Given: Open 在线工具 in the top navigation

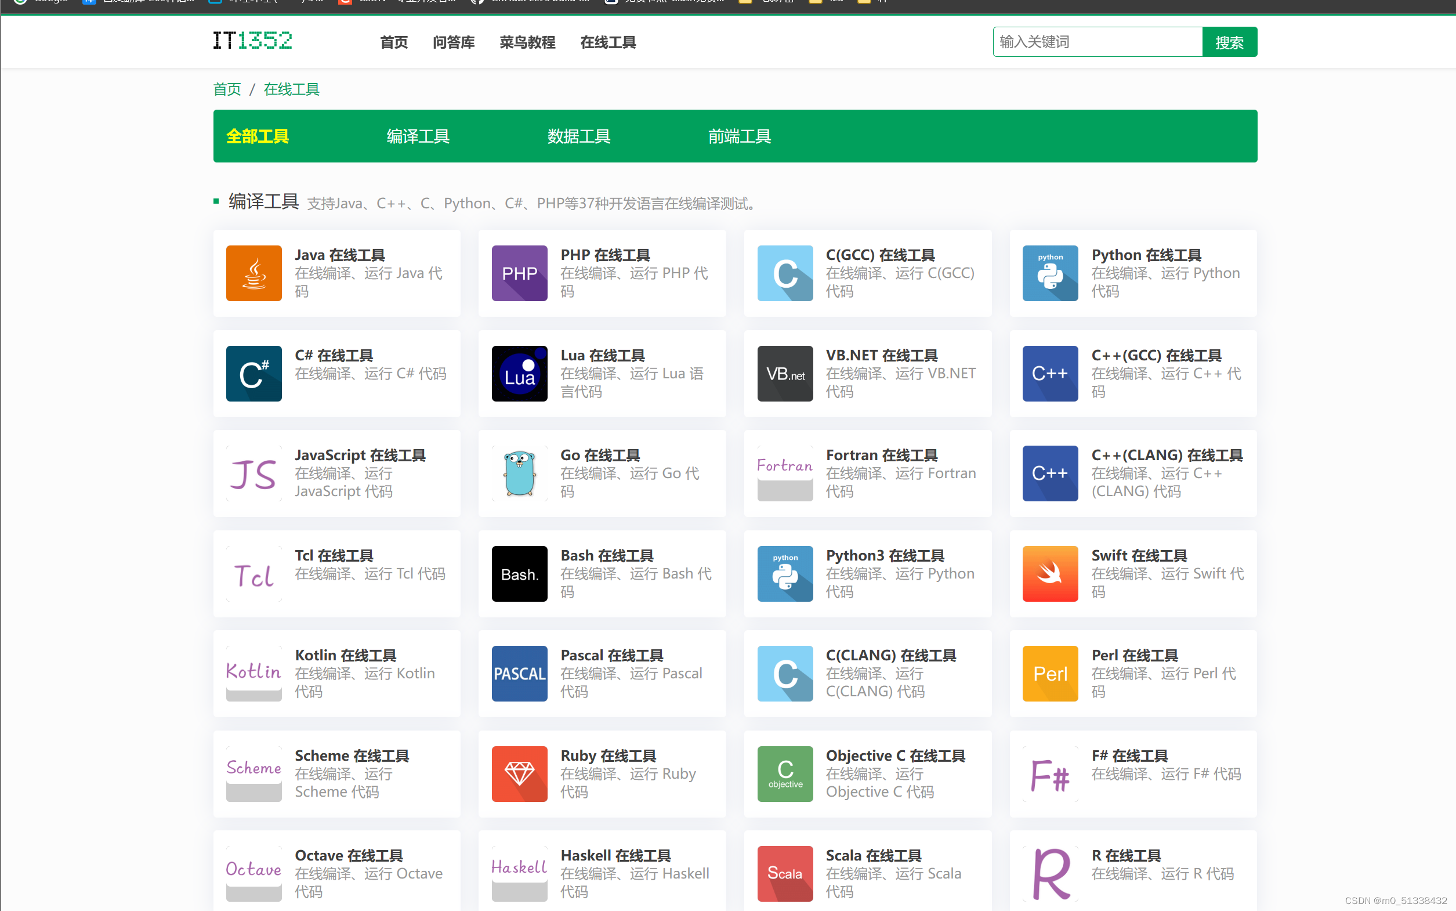Looking at the screenshot, I should [607, 42].
